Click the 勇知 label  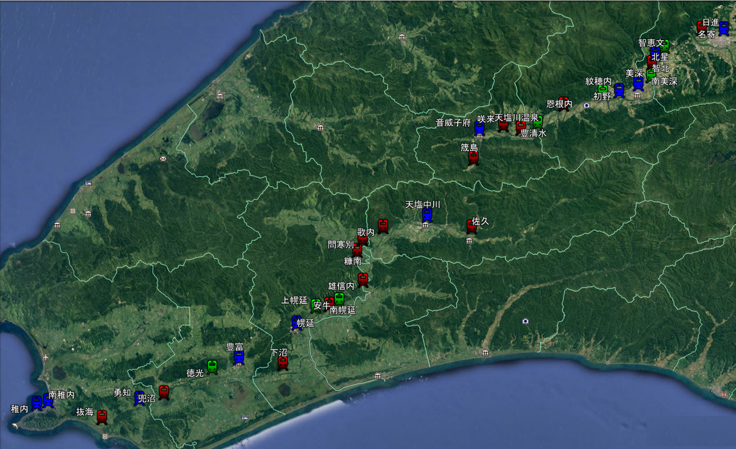[x=123, y=393]
